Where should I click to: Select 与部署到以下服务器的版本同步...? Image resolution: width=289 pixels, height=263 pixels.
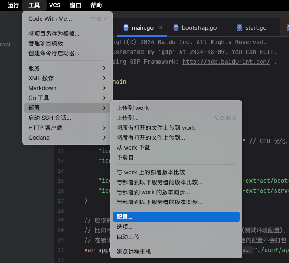[x=176, y=202]
